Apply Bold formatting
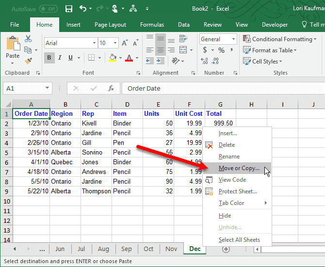The height and width of the screenshot is (267, 325). tap(49, 58)
